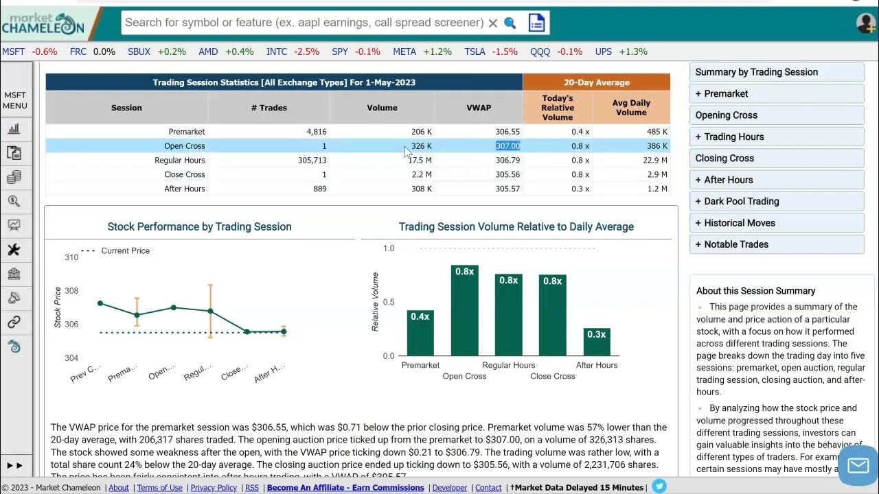
Task: Click the megaphone sidebar icon
Action: pyautogui.click(x=14, y=298)
